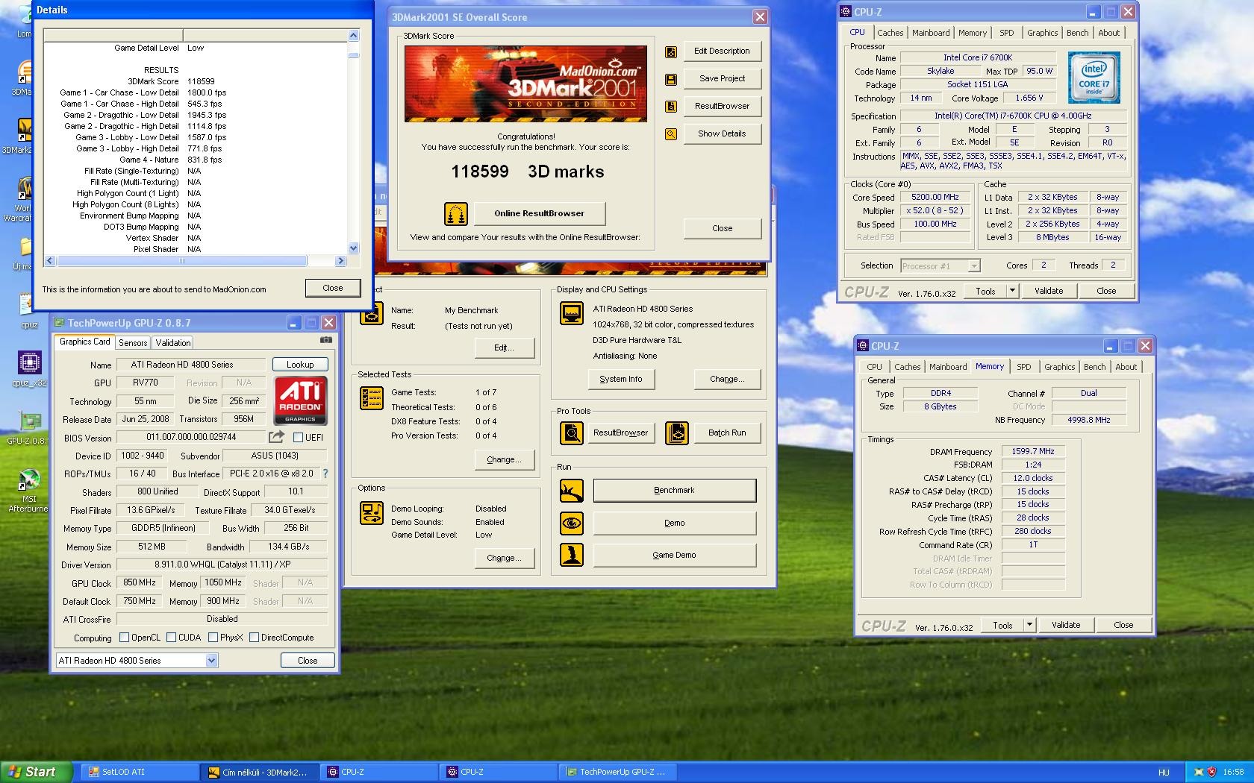Click the Intel Core i7 logo in CPU-Z
The width and height of the screenshot is (1254, 783).
click(1094, 78)
